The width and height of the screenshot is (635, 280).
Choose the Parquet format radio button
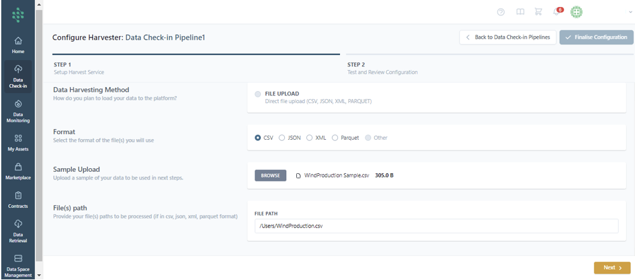coord(336,138)
